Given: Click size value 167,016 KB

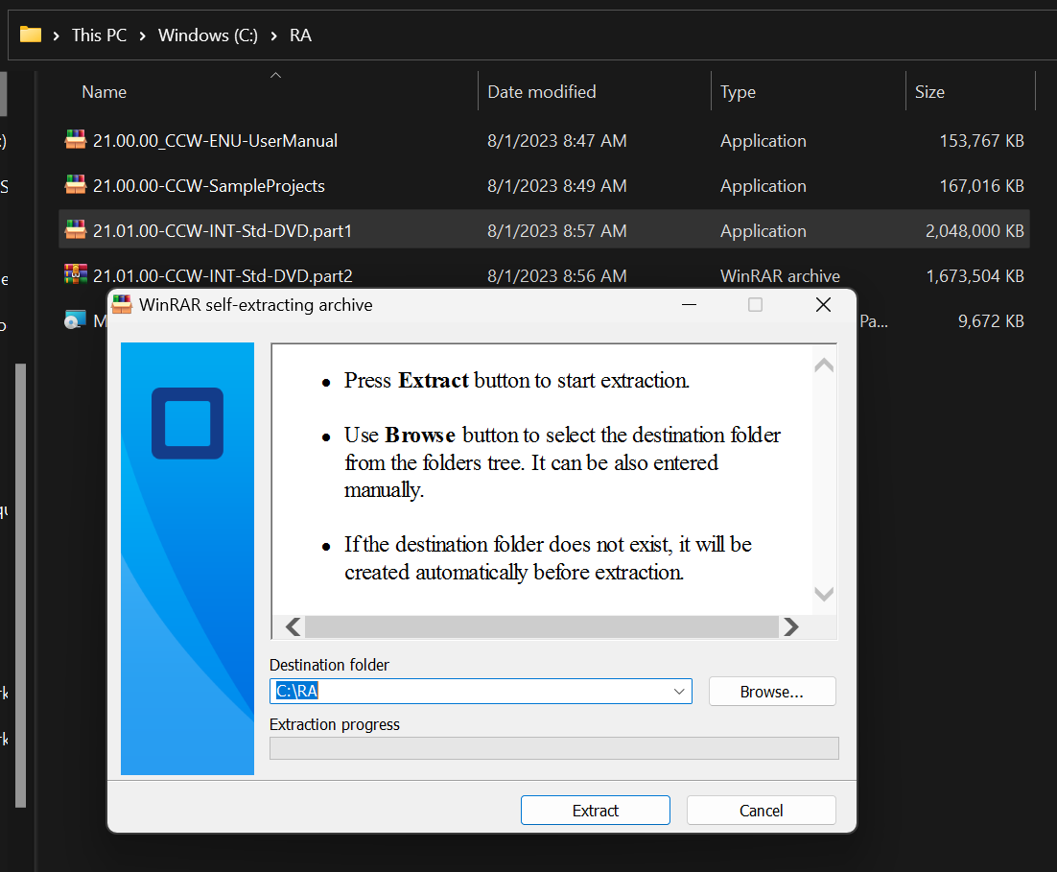Looking at the screenshot, I should [981, 185].
